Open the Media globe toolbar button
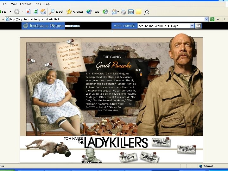Image resolution: width=228 pixels, height=171 pixels. point(93,12)
